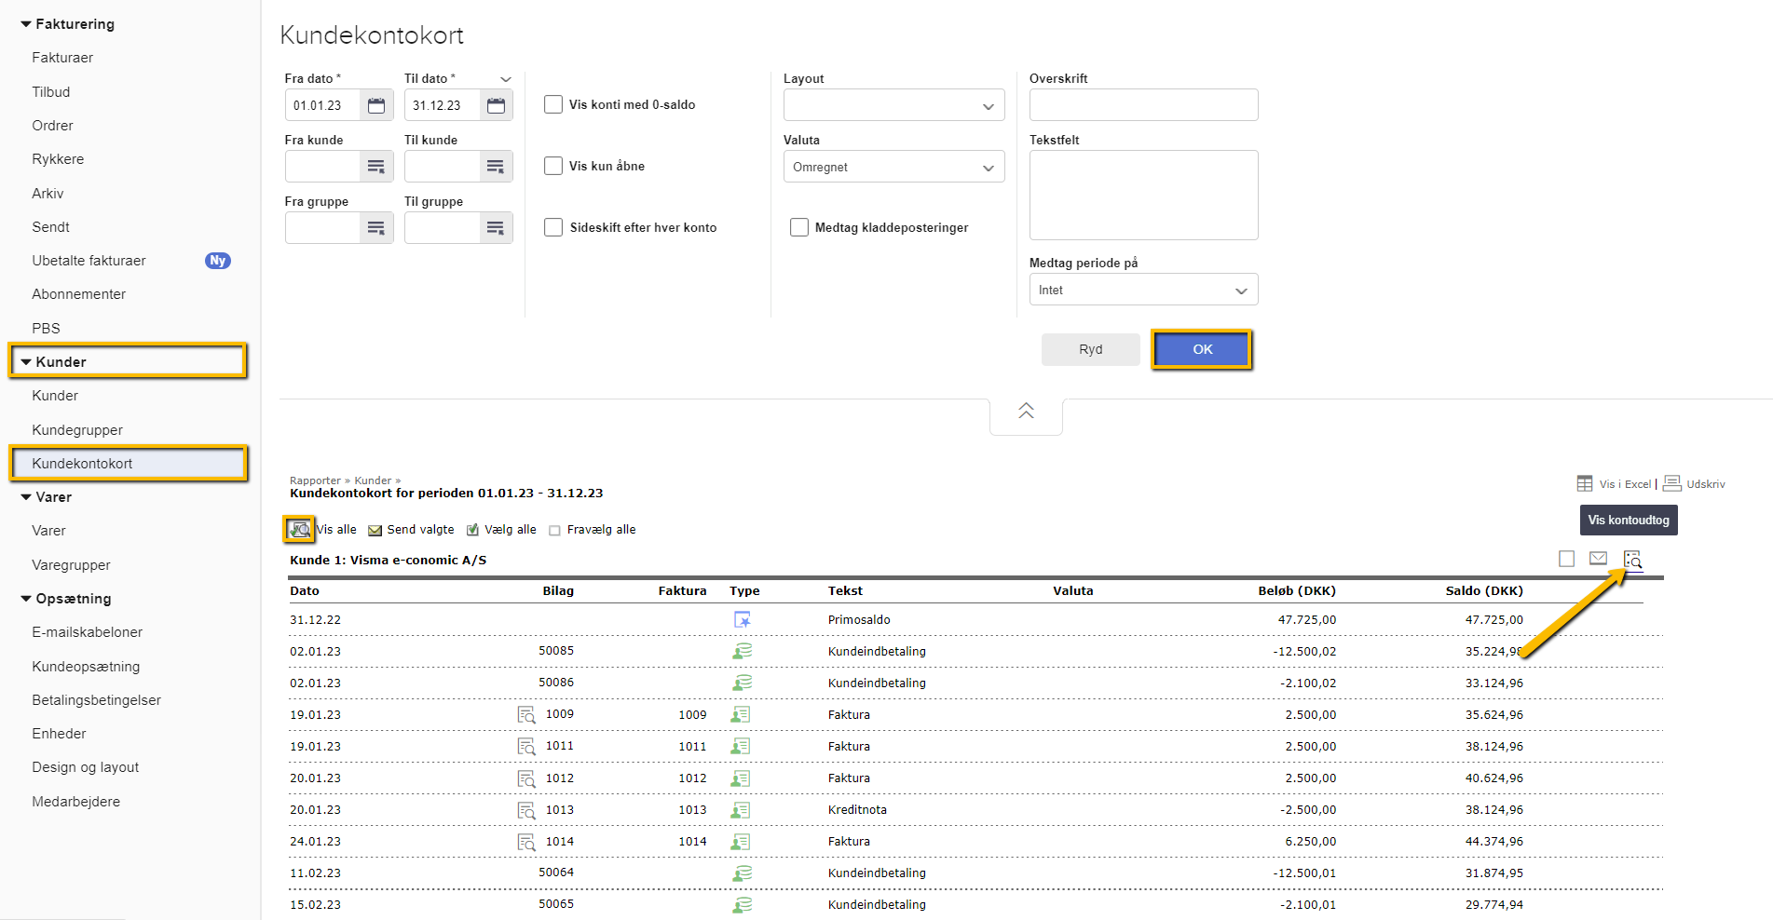
Task: Open the Fra dato calendar picker
Action: coord(376,105)
